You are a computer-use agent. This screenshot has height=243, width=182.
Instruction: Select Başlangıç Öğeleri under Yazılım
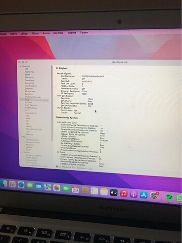(x=34, y=155)
